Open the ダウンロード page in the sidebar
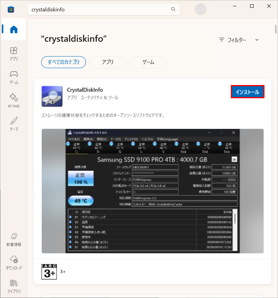Image resolution: width=278 pixels, height=298 pixels. [x=14, y=263]
